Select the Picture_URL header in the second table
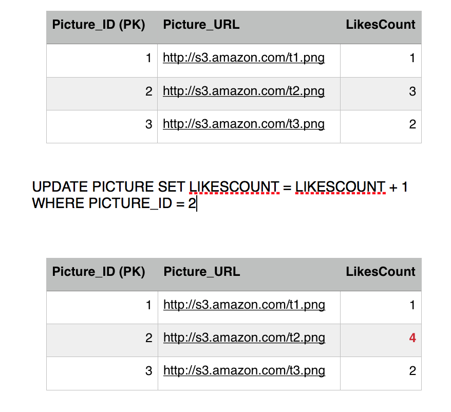 pos(202,272)
